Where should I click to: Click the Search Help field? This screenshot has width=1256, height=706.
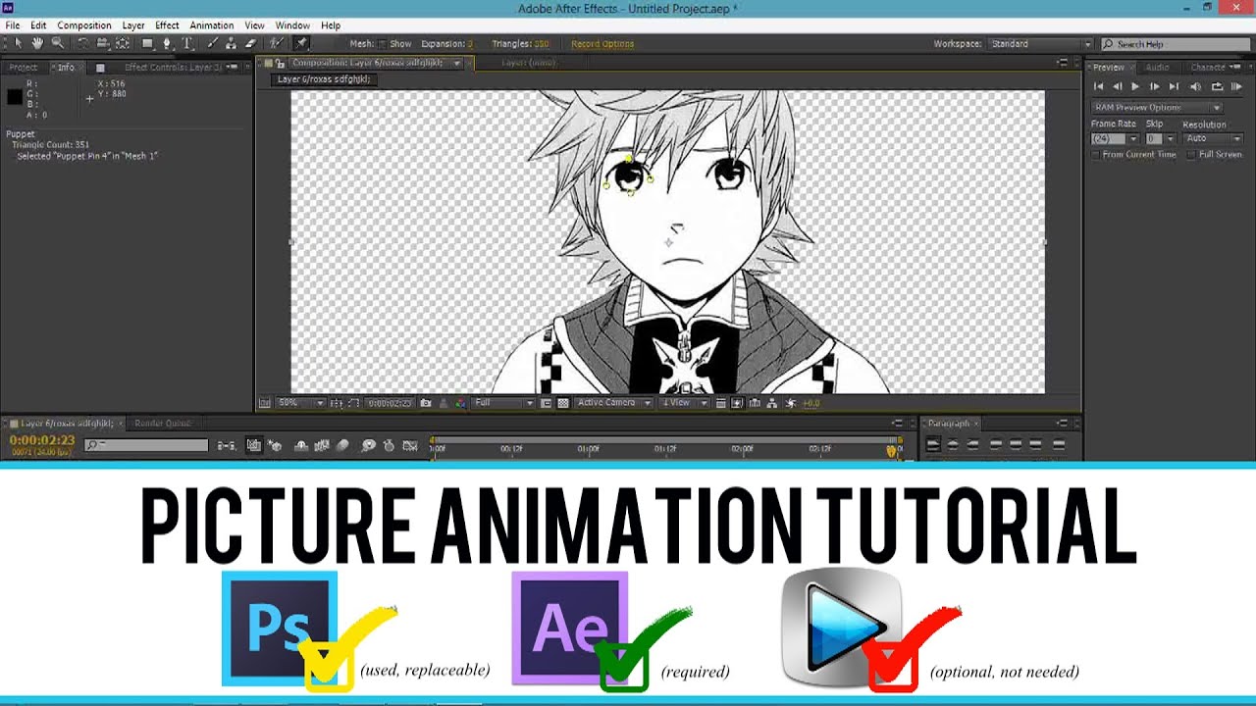click(x=1175, y=44)
